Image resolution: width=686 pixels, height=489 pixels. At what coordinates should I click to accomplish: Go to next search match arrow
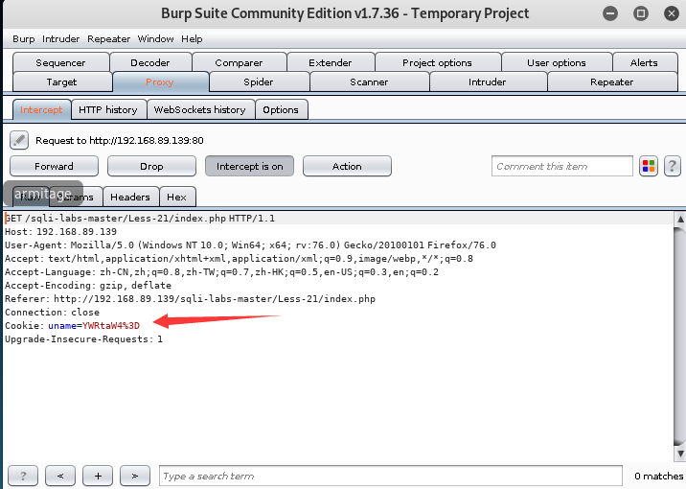tap(135, 476)
